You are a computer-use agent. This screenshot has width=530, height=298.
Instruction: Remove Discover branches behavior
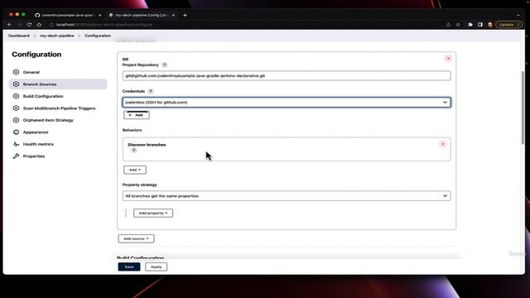443,144
